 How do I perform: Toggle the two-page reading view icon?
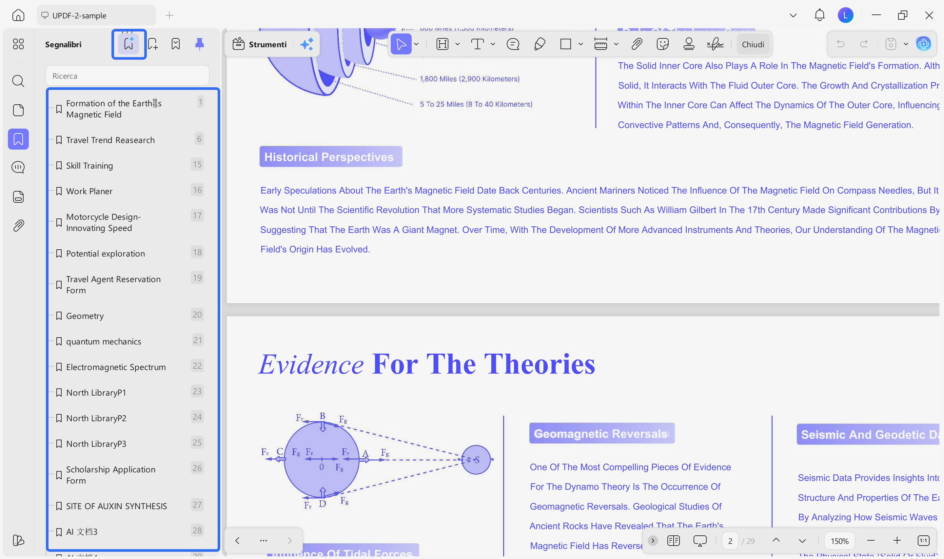673,541
